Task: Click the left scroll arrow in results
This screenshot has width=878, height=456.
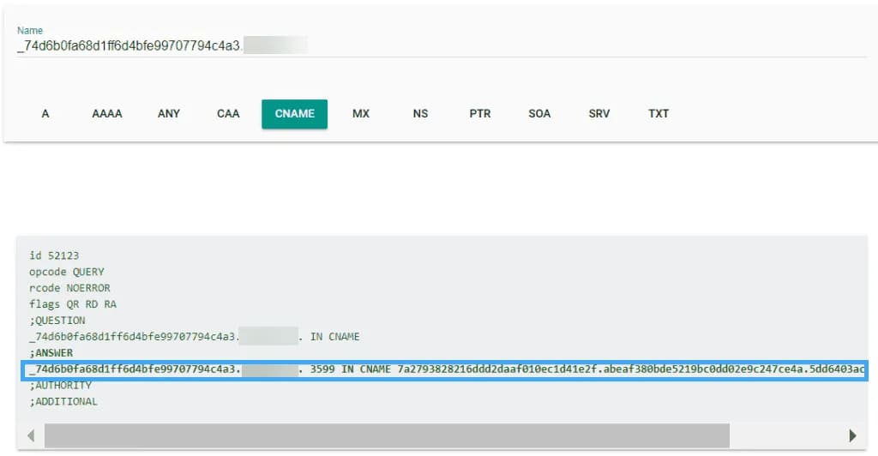Action: click(31, 435)
